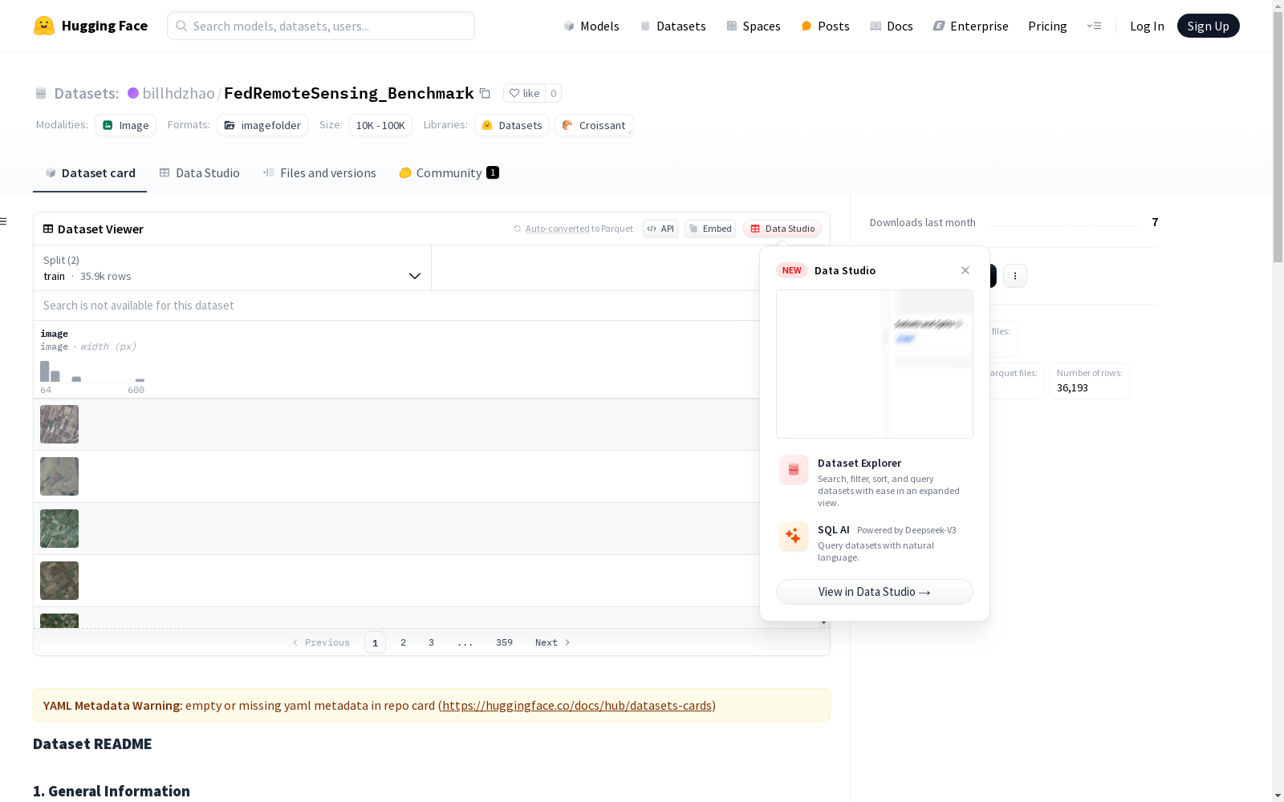
Task: Open Enterprise in the navigation bar
Action: pyautogui.click(x=971, y=26)
